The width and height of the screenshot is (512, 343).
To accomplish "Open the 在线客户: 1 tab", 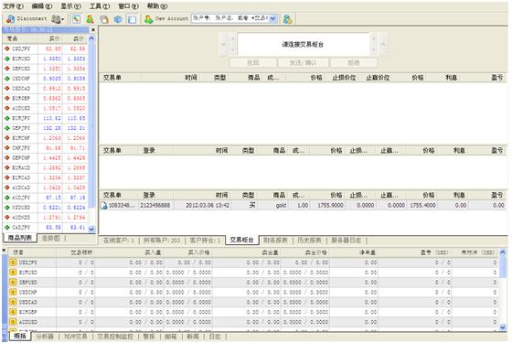I will tap(119, 241).
